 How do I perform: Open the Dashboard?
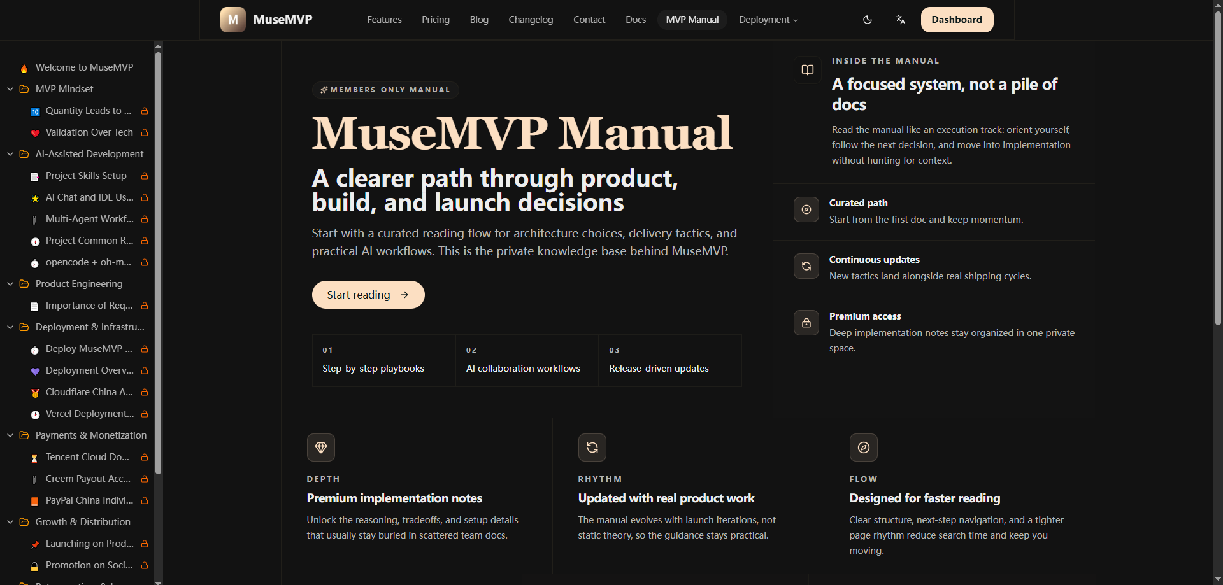pyautogui.click(x=957, y=20)
